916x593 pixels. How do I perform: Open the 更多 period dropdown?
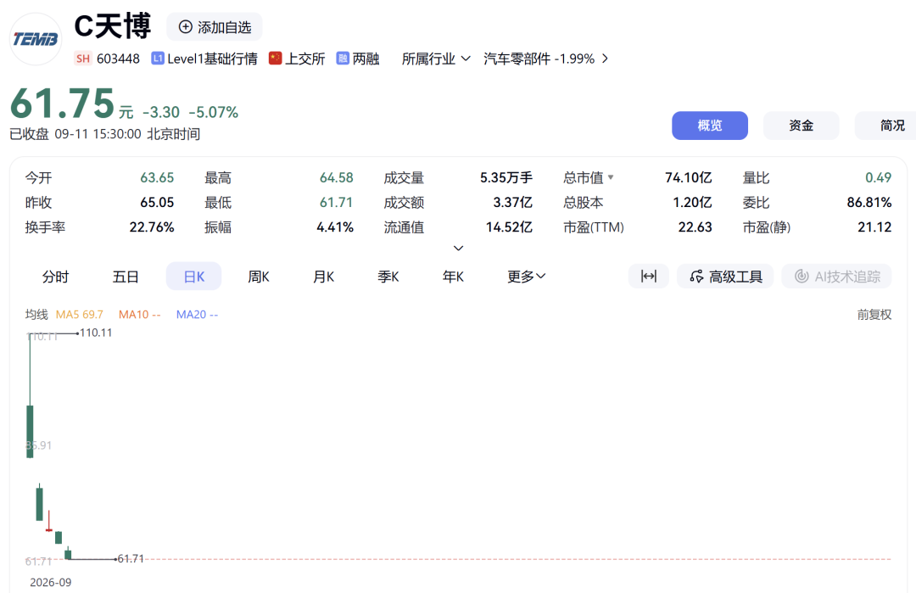[527, 277]
